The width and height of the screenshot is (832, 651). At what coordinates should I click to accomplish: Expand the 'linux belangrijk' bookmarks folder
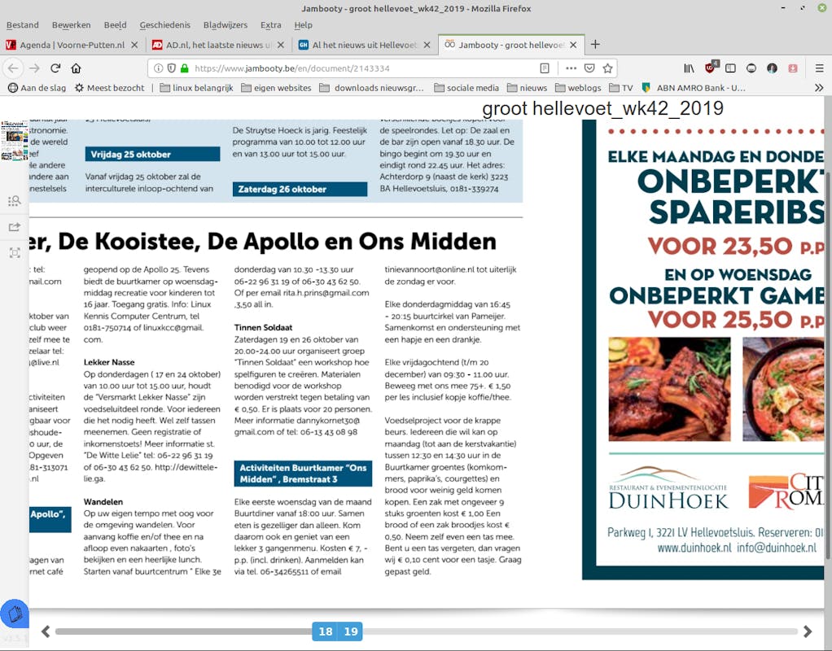pyautogui.click(x=194, y=88)
